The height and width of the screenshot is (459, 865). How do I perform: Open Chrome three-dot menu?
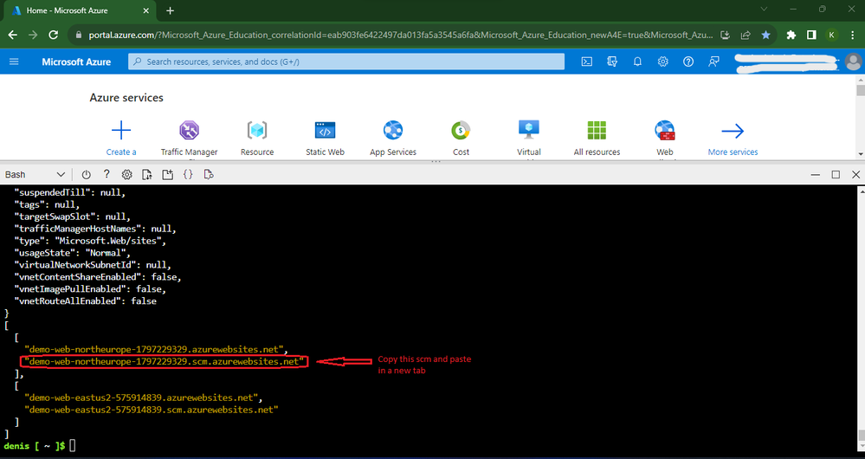(852, 35)
